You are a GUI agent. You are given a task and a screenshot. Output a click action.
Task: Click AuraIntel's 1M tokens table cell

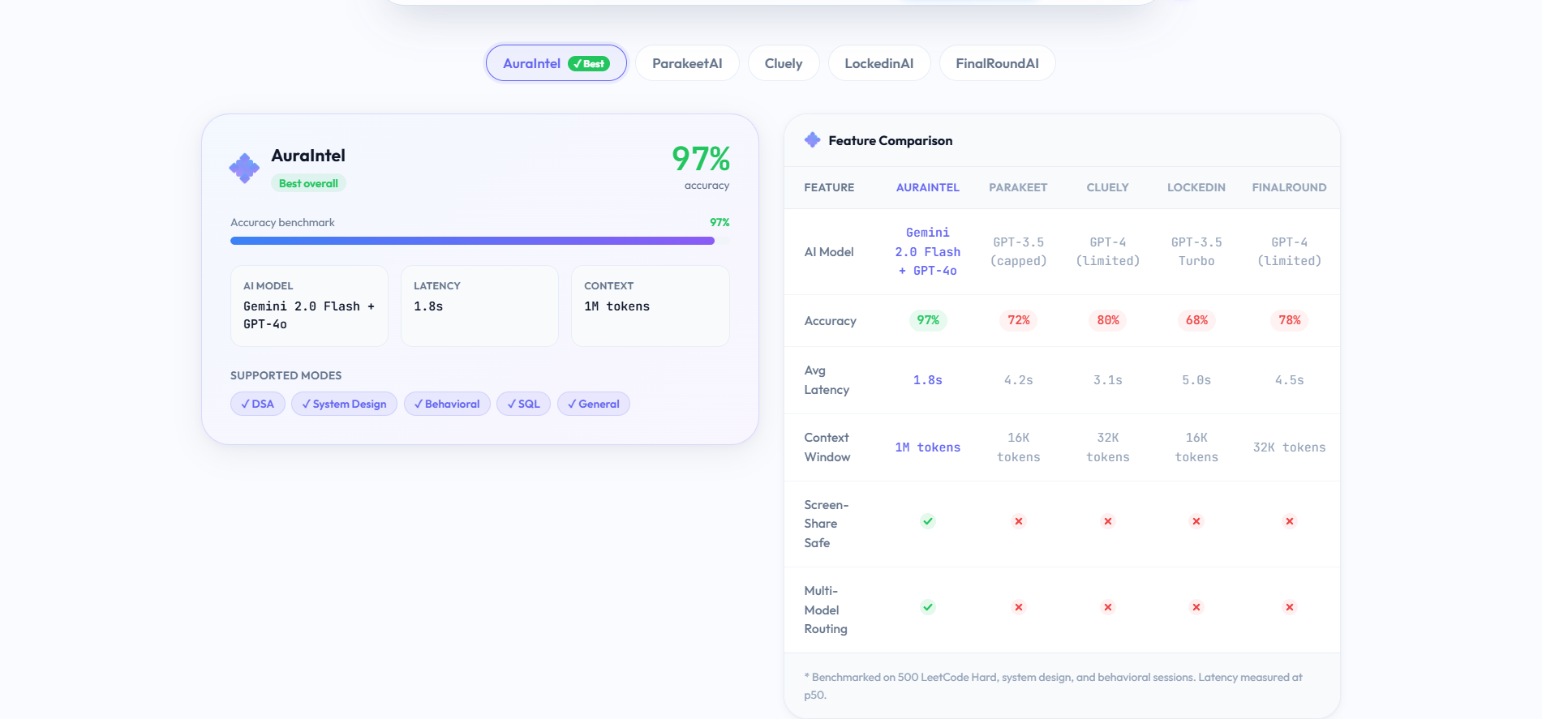(928, 447)
